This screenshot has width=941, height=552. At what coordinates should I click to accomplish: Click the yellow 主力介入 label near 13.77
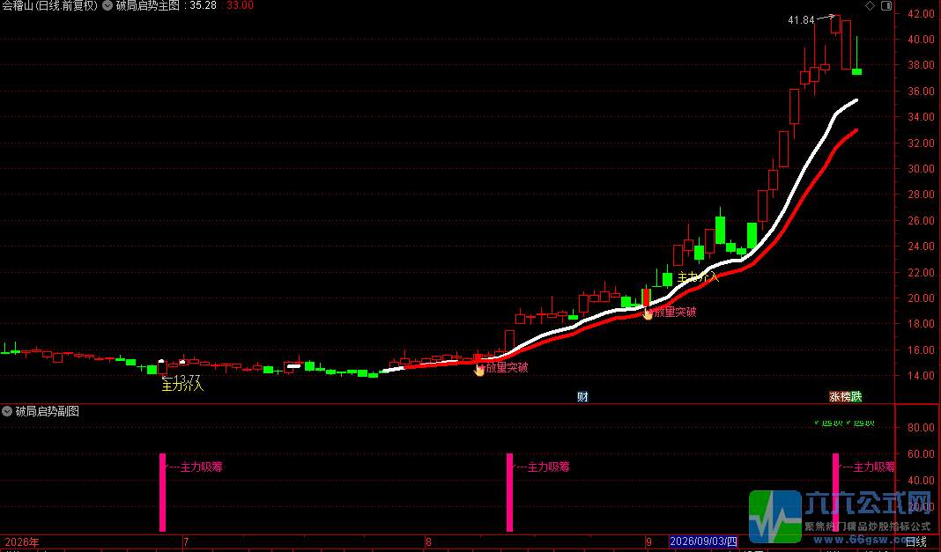[183, 386]
